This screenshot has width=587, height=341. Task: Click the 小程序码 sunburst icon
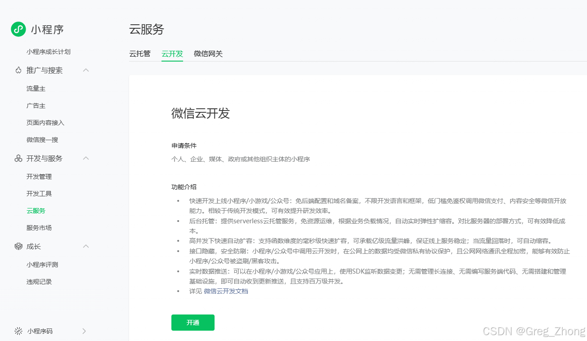point(18,331)
